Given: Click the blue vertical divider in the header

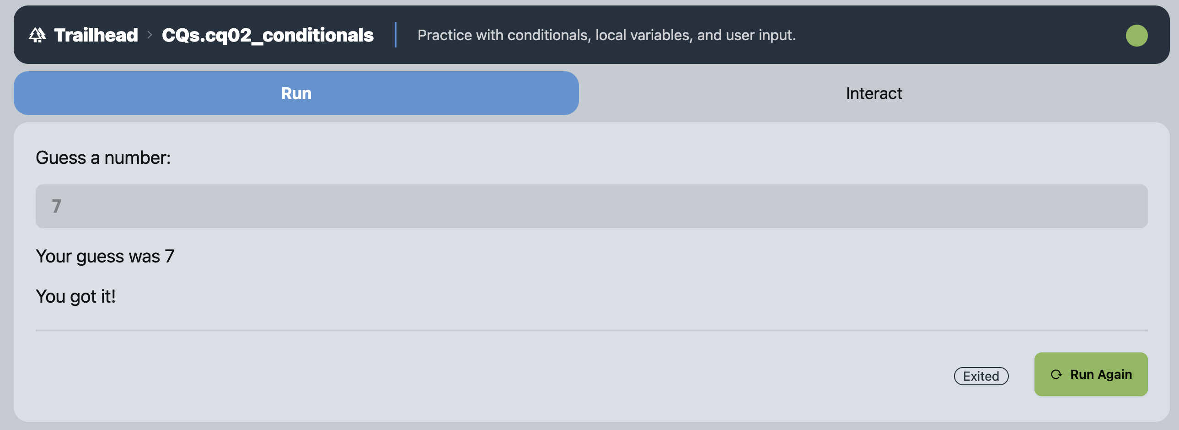Looking at the screenshot, I should (396, 35).
